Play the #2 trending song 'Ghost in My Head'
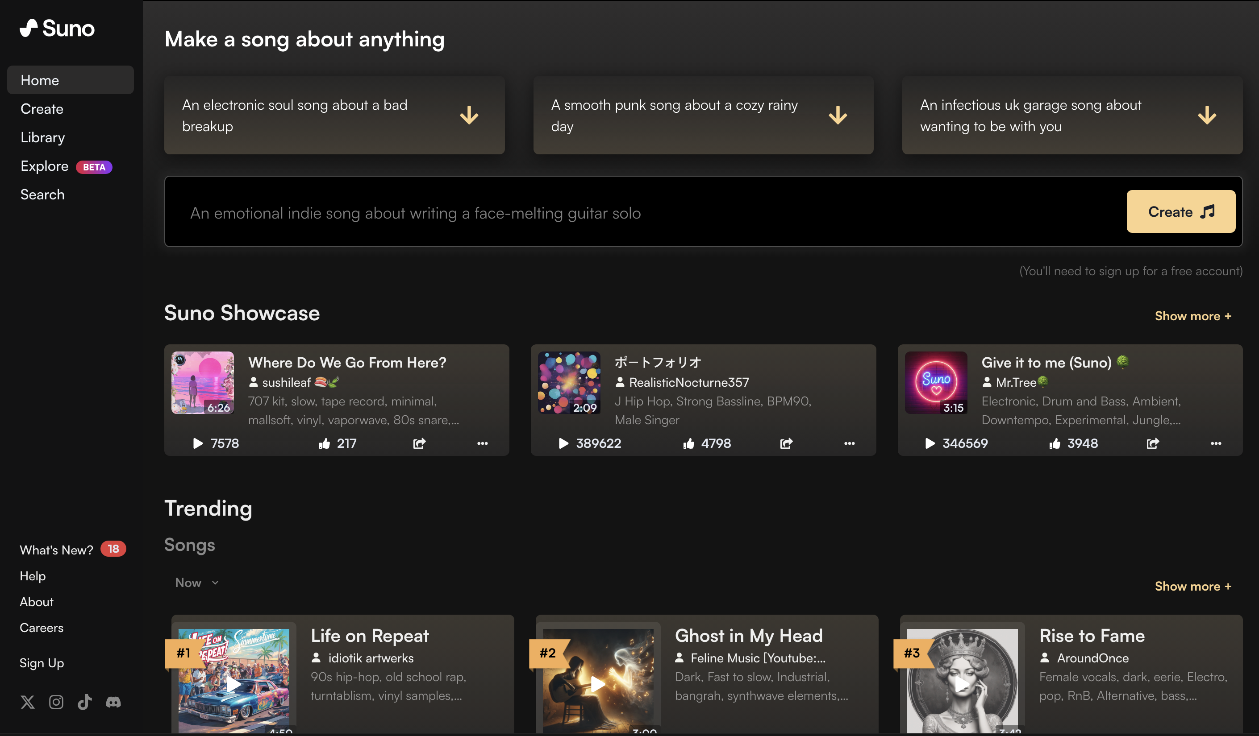 click(x=598, y=684)
